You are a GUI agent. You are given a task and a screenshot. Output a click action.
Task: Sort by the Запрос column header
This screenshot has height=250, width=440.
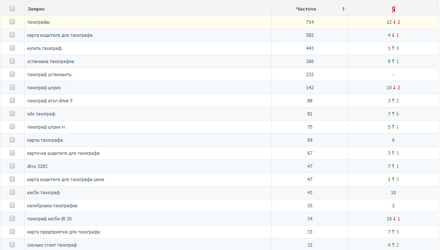[x=36, y=9]
